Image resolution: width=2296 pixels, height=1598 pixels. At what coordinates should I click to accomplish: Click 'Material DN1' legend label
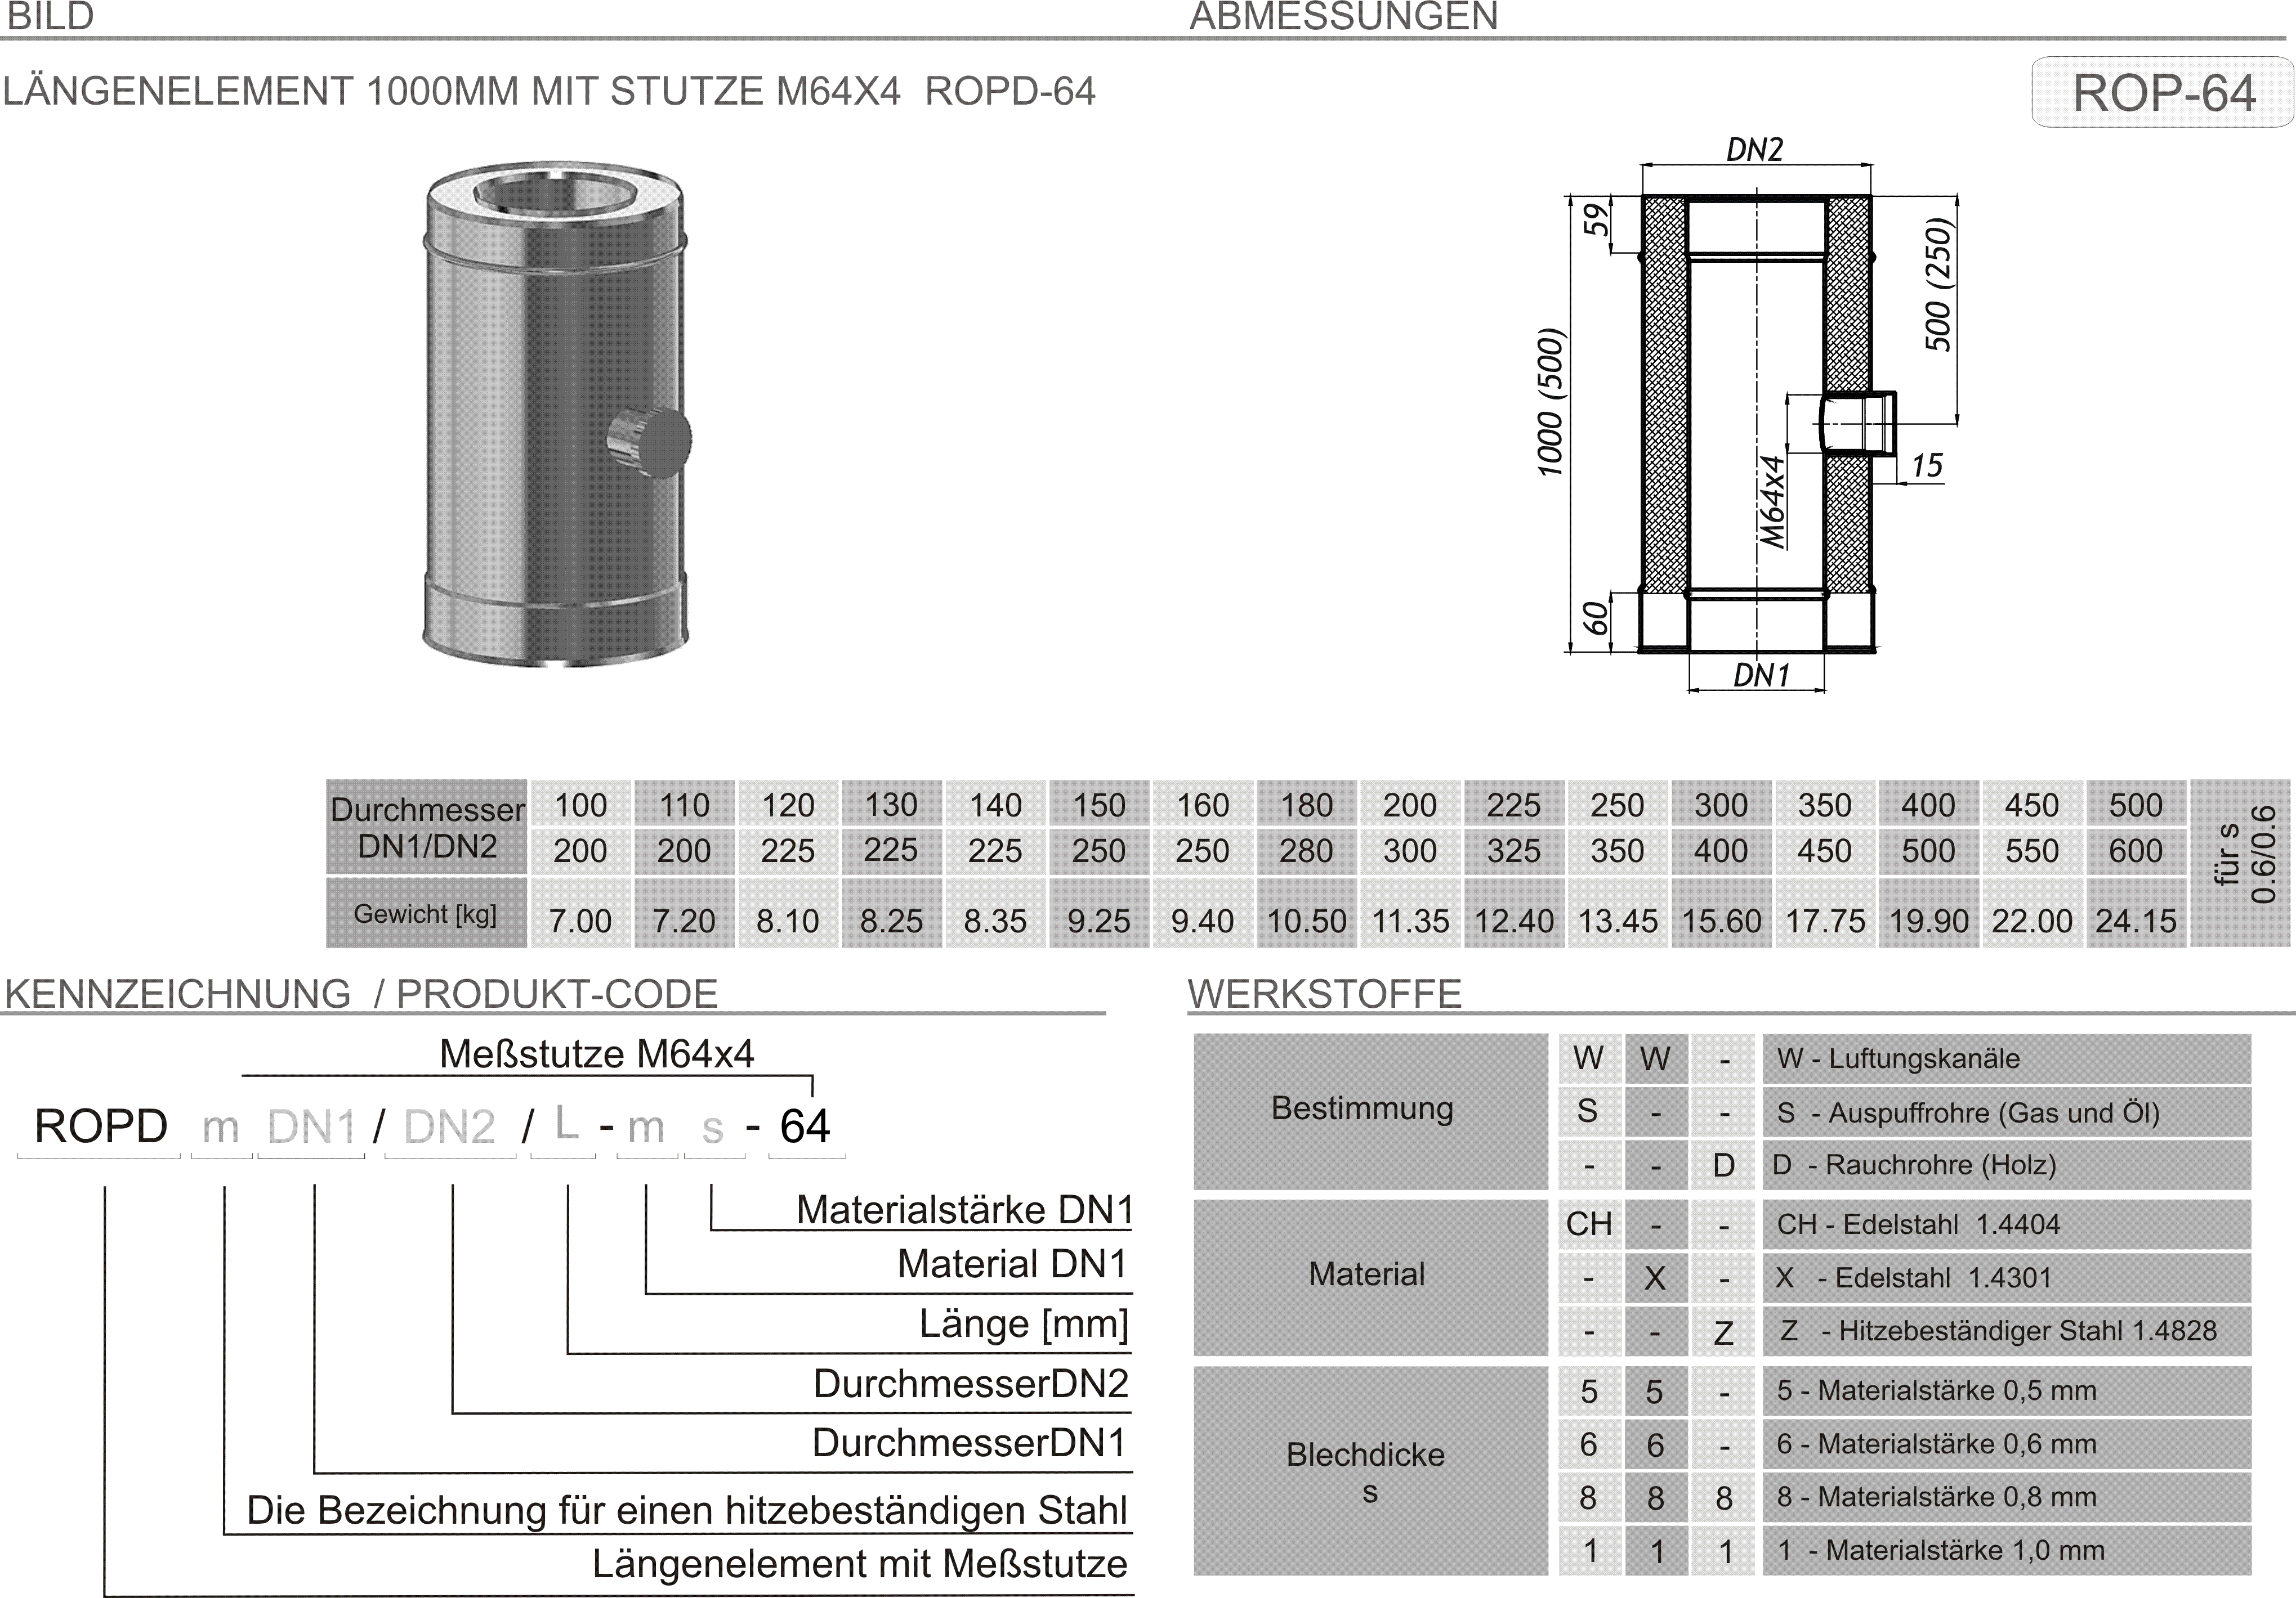click(x=1012, y=1263)
